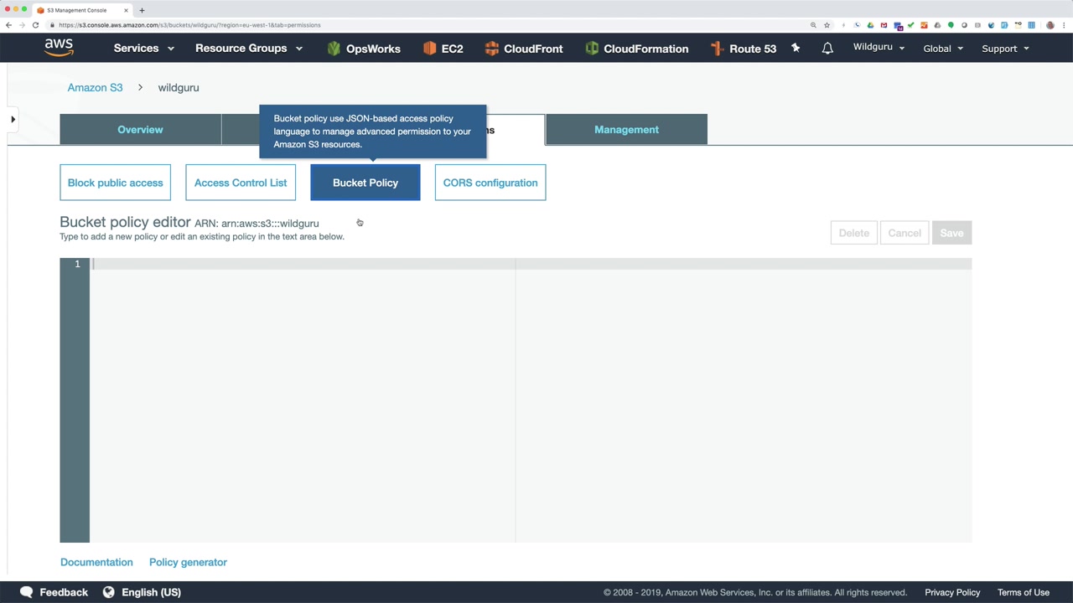Close the S3 Management Console tab
1073x603 pixels.
click(126, 10)
